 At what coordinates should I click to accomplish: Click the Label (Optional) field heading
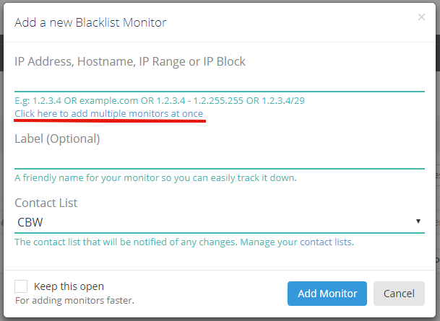(x=57, y=139)
